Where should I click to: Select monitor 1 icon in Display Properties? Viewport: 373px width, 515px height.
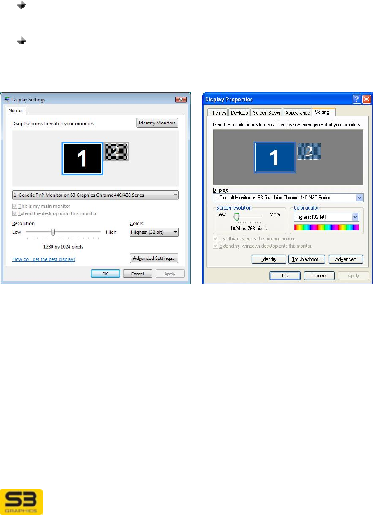coord(275,157)
